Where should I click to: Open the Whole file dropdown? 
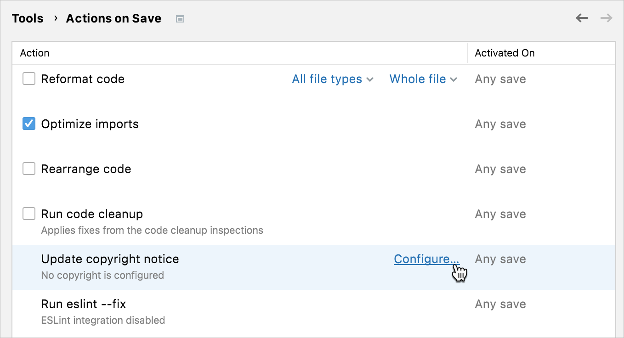pos(423,79)
